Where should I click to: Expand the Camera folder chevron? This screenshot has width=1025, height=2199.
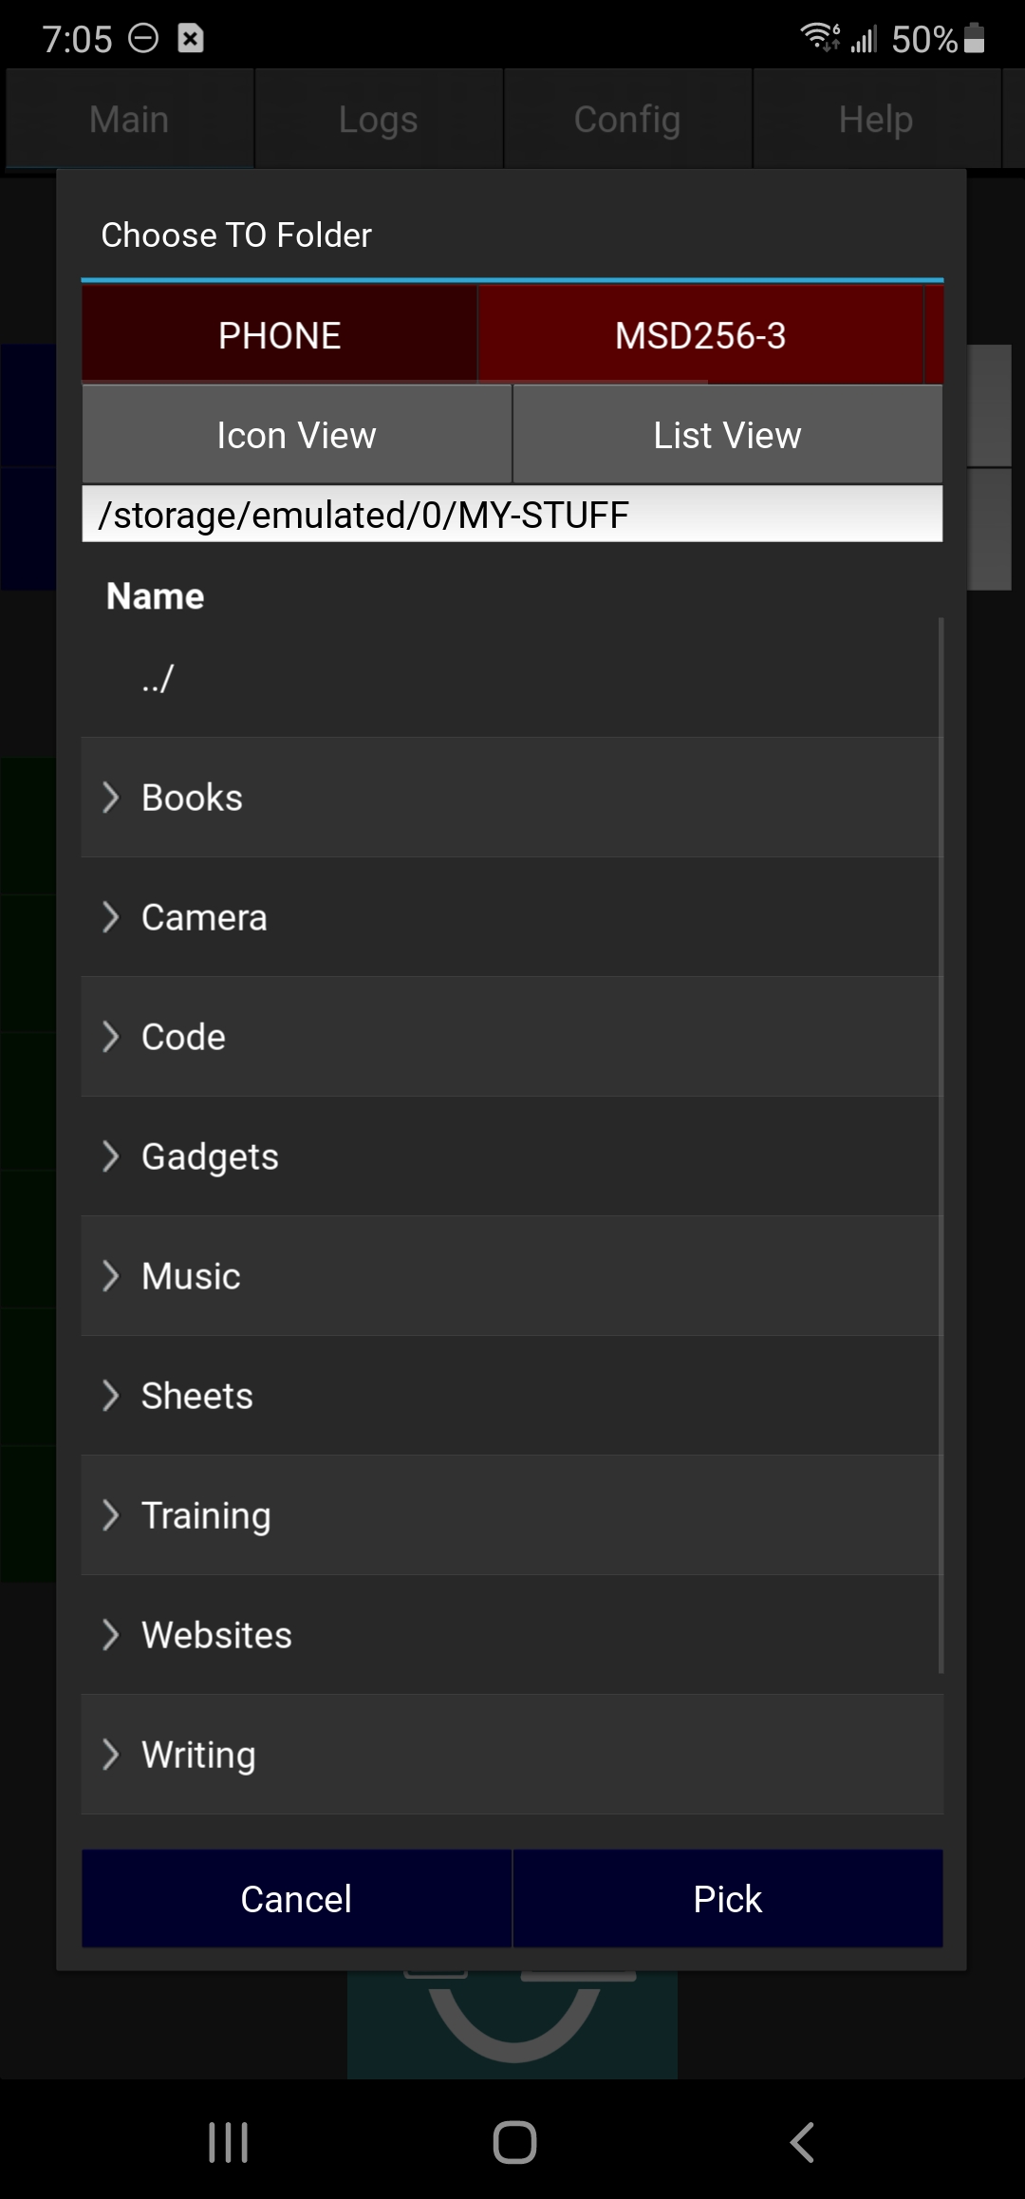click(111, 917)
